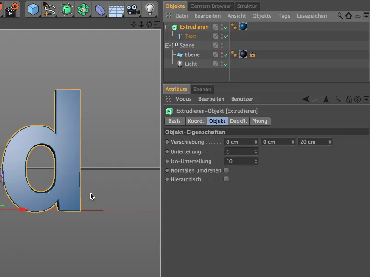The image size is (370, 277).
Task: Open the green generator cube tool
Action: pos(67,9)
